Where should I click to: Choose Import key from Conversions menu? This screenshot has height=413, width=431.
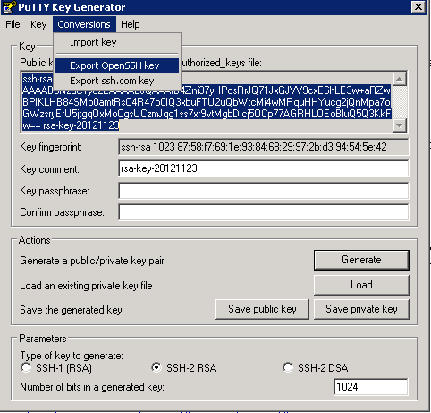click(117, 43)
